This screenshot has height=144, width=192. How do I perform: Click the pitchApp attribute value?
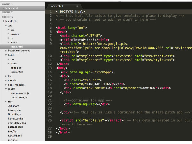tap(102, 72)
